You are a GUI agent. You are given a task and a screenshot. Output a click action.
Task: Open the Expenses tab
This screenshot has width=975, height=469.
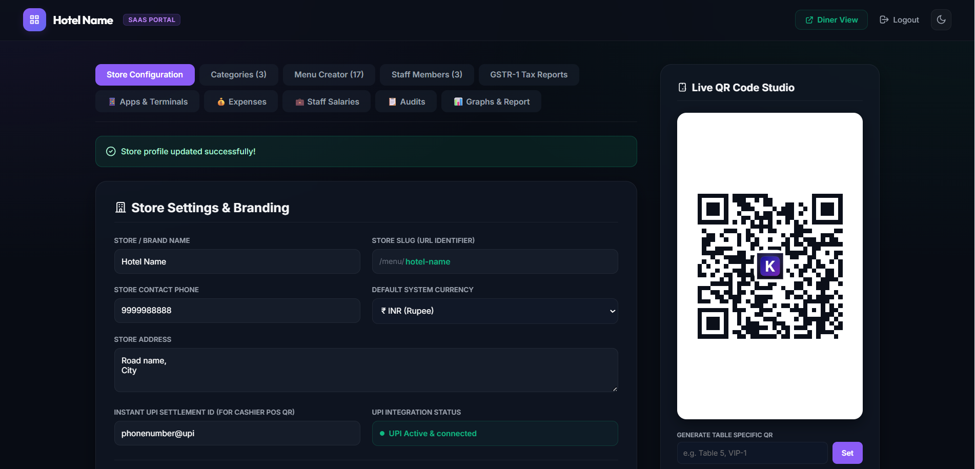point(241,101)
